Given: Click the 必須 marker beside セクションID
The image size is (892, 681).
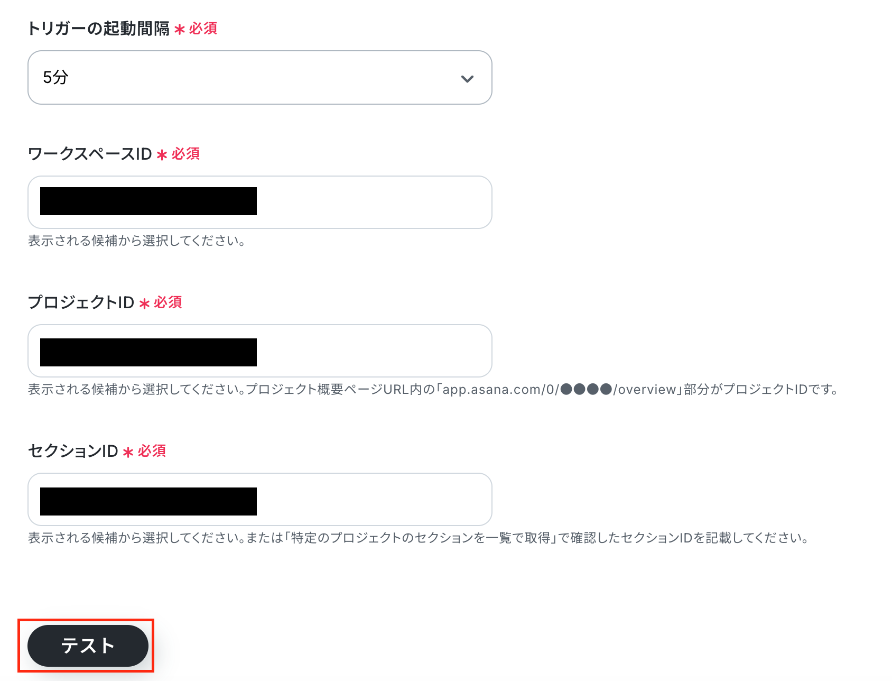Looking at the screenshot, I should [152, 451].
